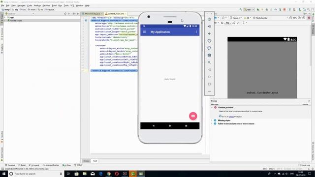Select the content_main.xml editor tab
Viewport: 315px width, 177px height.
pyautogui.click(x=116, y=14)
